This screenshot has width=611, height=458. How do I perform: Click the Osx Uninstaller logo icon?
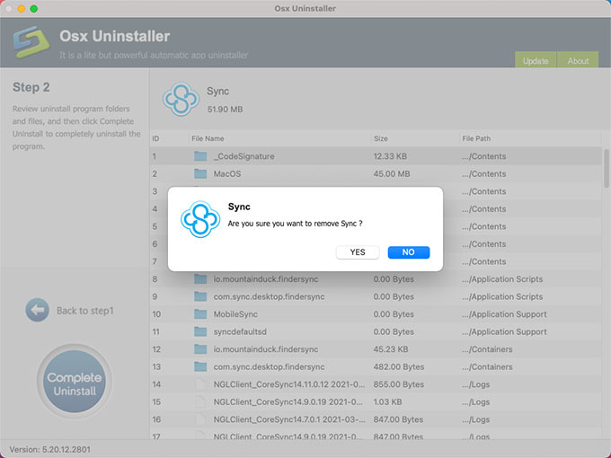coord(31,42)
